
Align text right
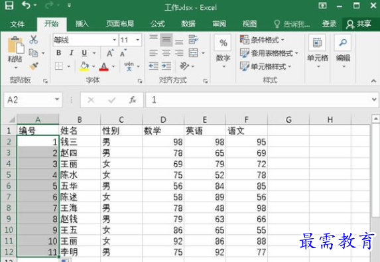point(179,52)
